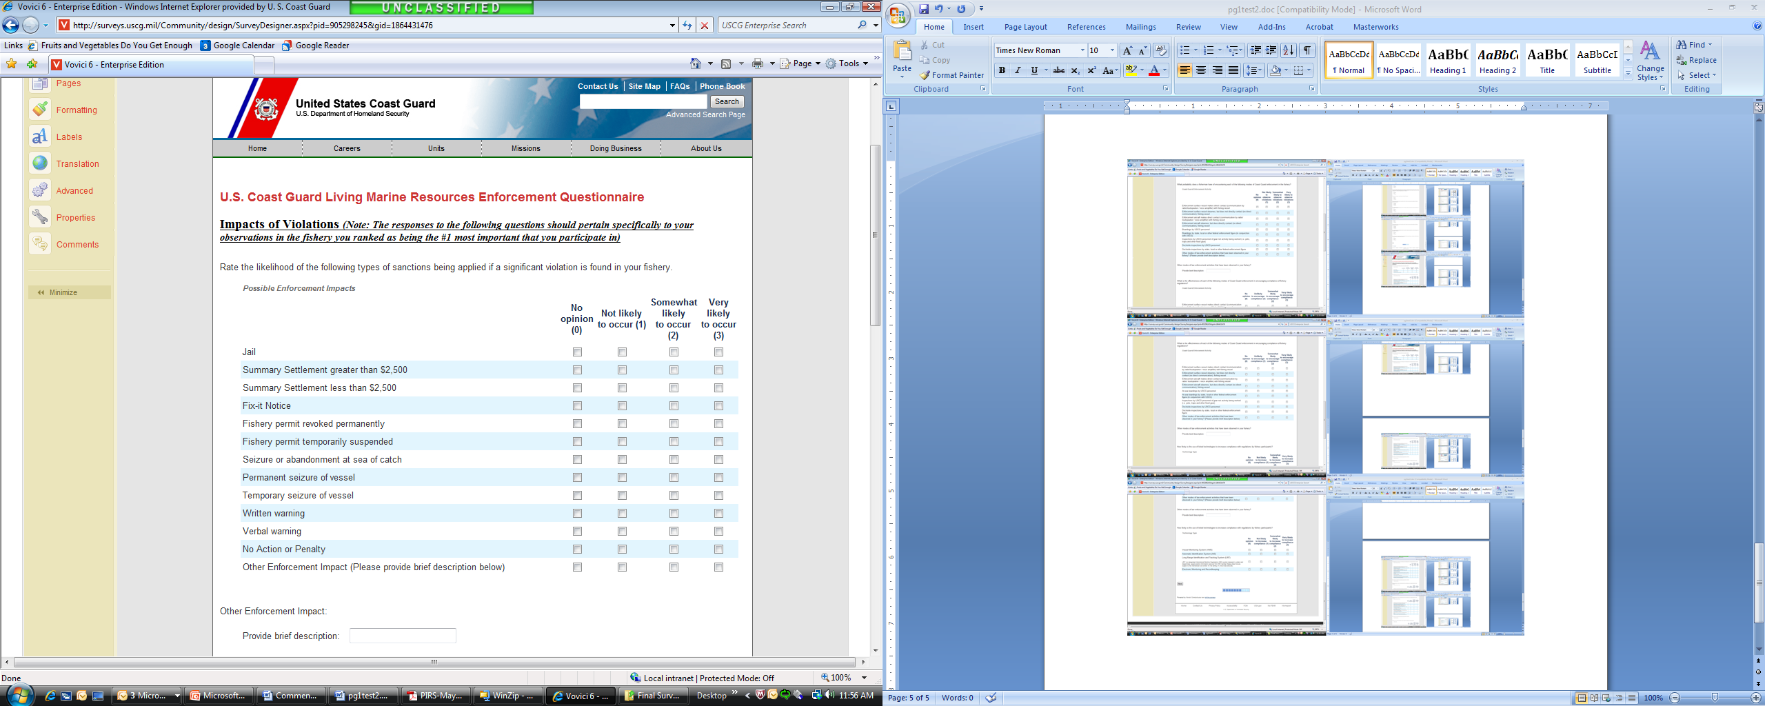The width and height of the screenshot is (1765, 706).
Task: Check 'Very likely' box for Verbal warning
Action: click(718, 532)
